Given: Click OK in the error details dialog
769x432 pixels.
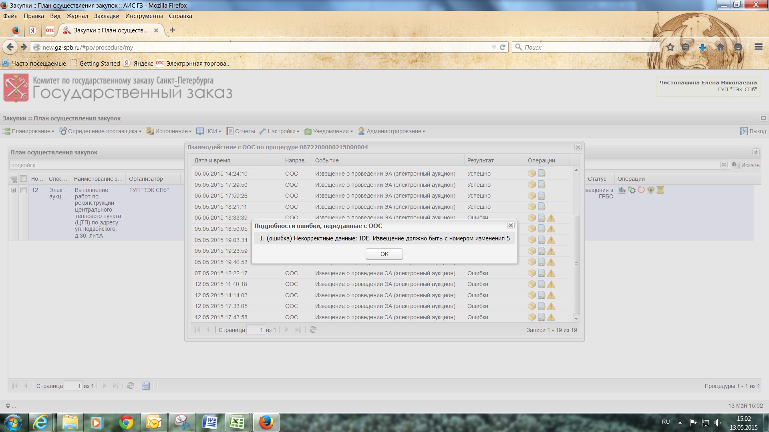Looking at the screenshot, I should 384,254.
